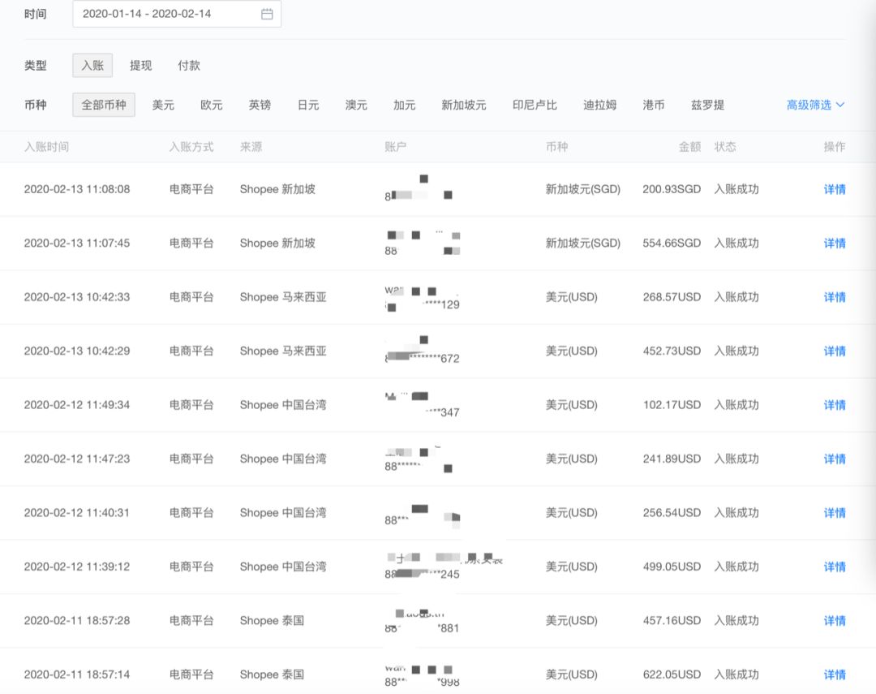876x694 pixels.
Task: Filter transactions by 欧元 currency
Action: (x=211, y=105)
